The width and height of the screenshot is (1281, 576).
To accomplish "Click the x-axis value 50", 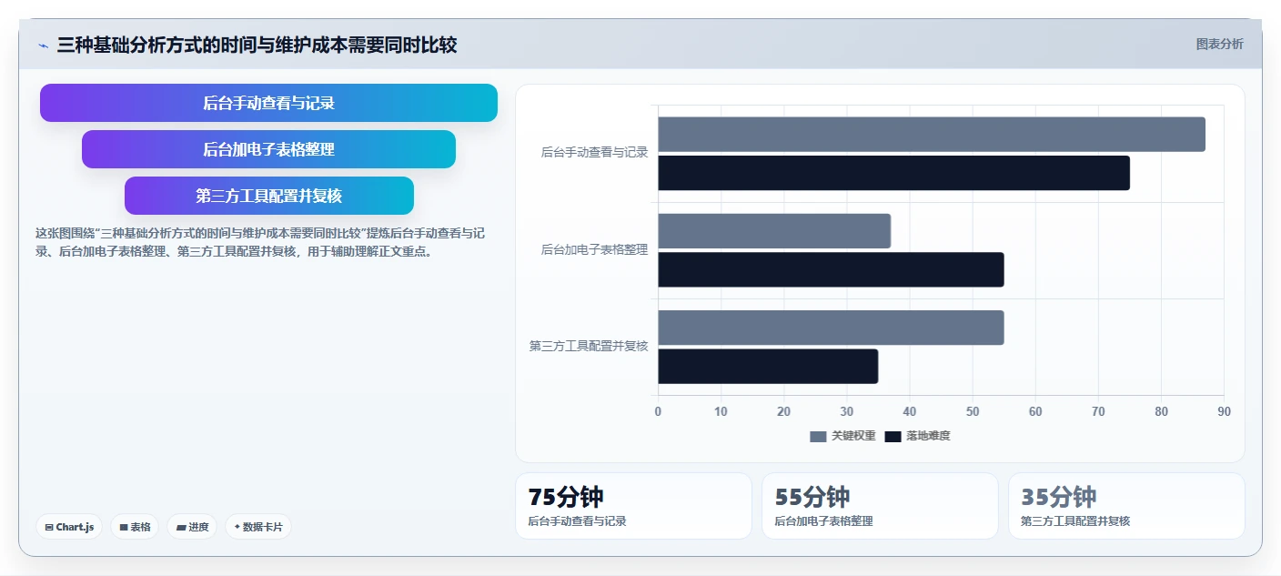I will click(x=973, y=411).
